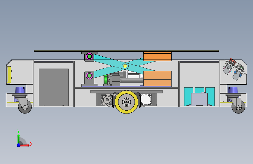Select the yellow scissor pivot pin

(x=125, y=66)
